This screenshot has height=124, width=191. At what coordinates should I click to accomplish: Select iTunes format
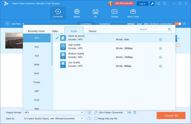(37, 82)
